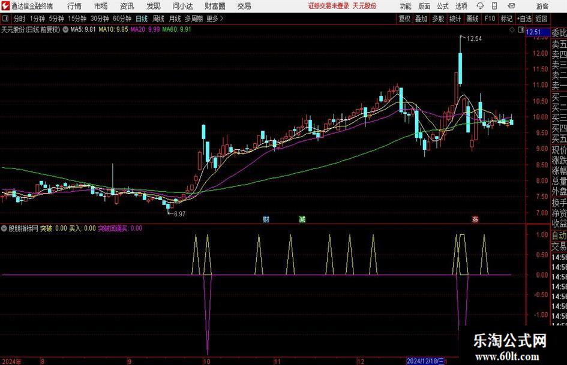Click the 突破: 0.00 indicator value

53,228
